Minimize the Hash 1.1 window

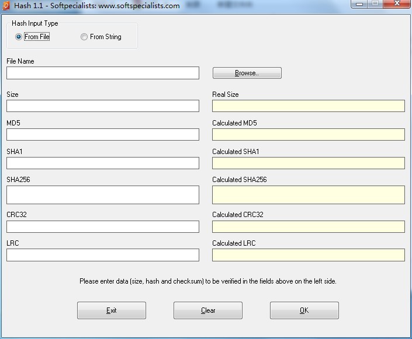[x=359, y=4]
